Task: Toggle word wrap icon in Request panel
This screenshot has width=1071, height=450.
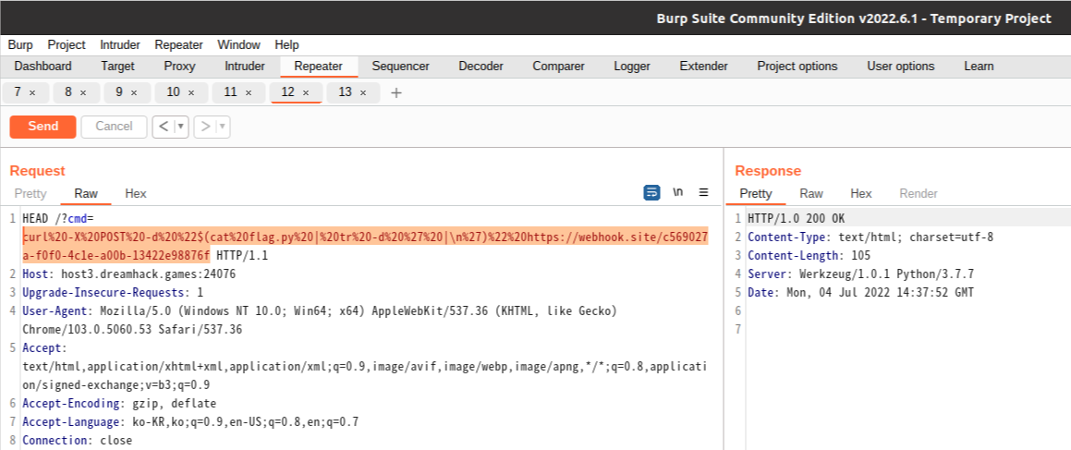Action: click(651, 193)
